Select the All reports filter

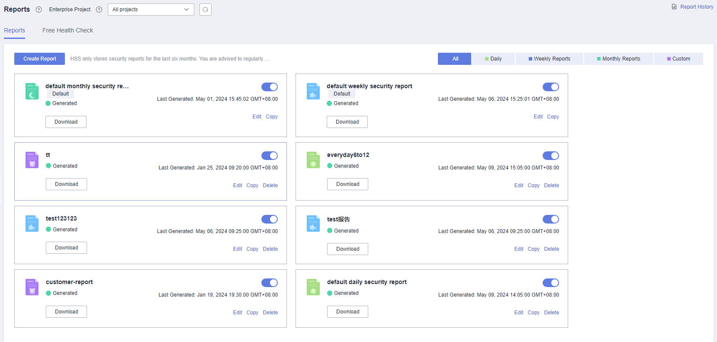pyautogui.click(x=455, y=59)
